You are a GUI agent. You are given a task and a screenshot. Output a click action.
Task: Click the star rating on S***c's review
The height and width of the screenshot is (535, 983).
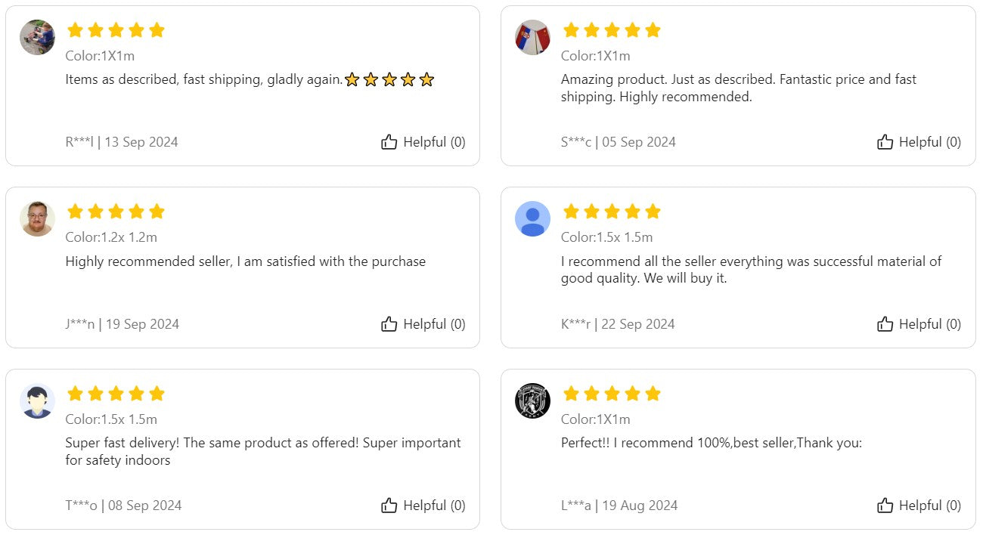(x=612, y=30)
